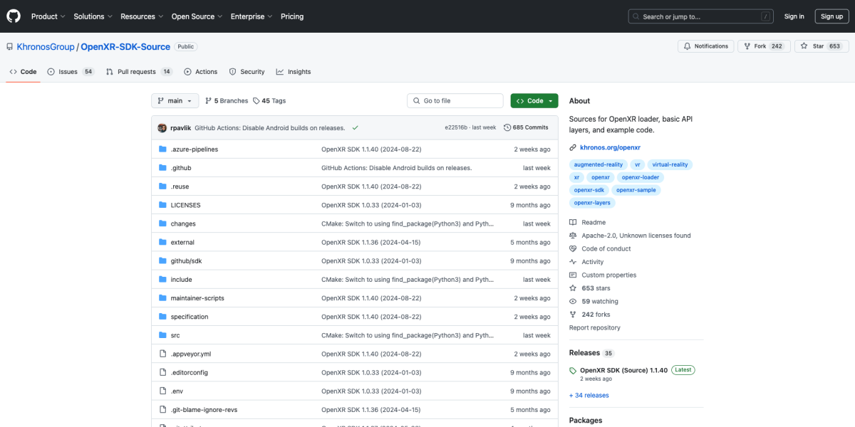
Task: Click the green passing check mark
Action: tap(356, 127)
